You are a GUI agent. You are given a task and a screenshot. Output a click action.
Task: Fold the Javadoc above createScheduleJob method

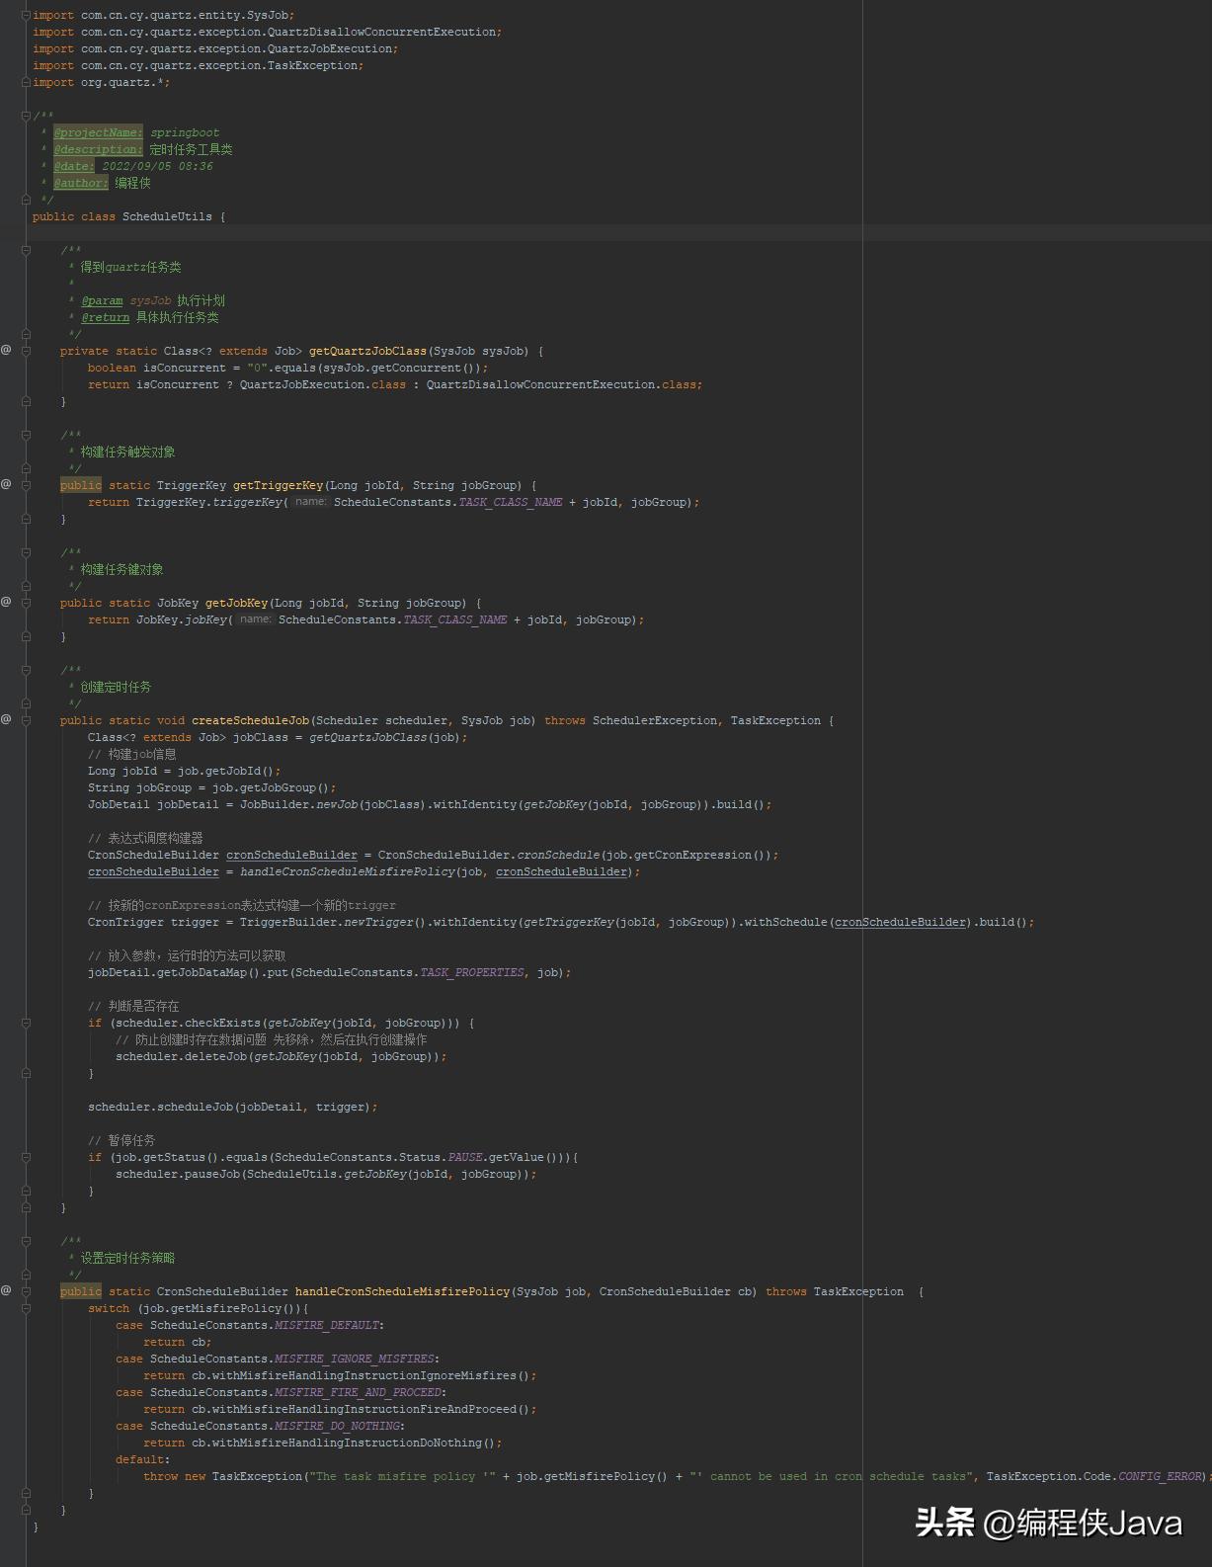tap(27, 670)
